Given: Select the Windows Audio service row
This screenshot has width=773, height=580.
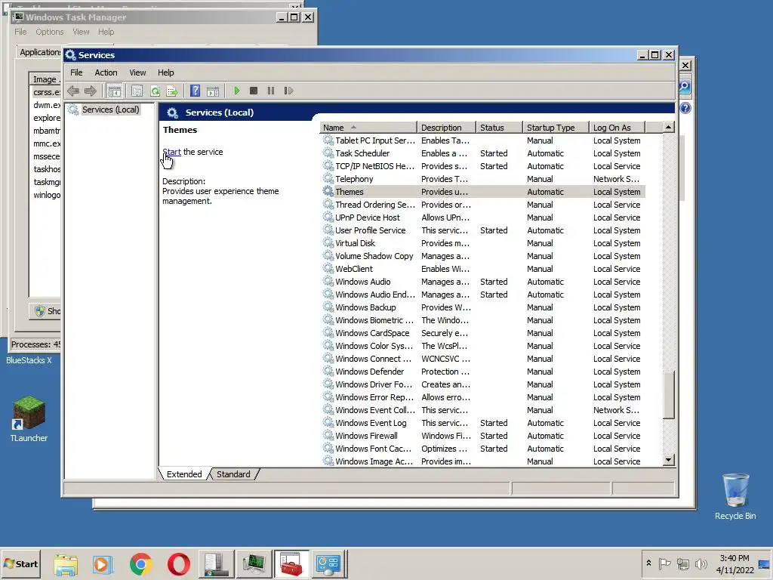Looking at the screenshot, I should pyautogui.click(x=483, y=282).
